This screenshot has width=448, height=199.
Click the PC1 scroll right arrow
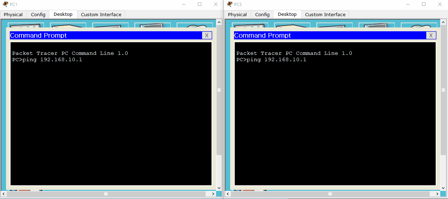(x=213, y=194)
